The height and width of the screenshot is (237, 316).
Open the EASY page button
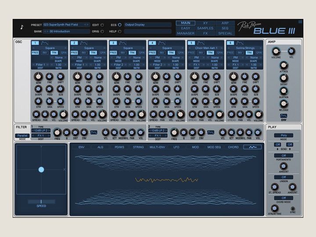(186, 28)
